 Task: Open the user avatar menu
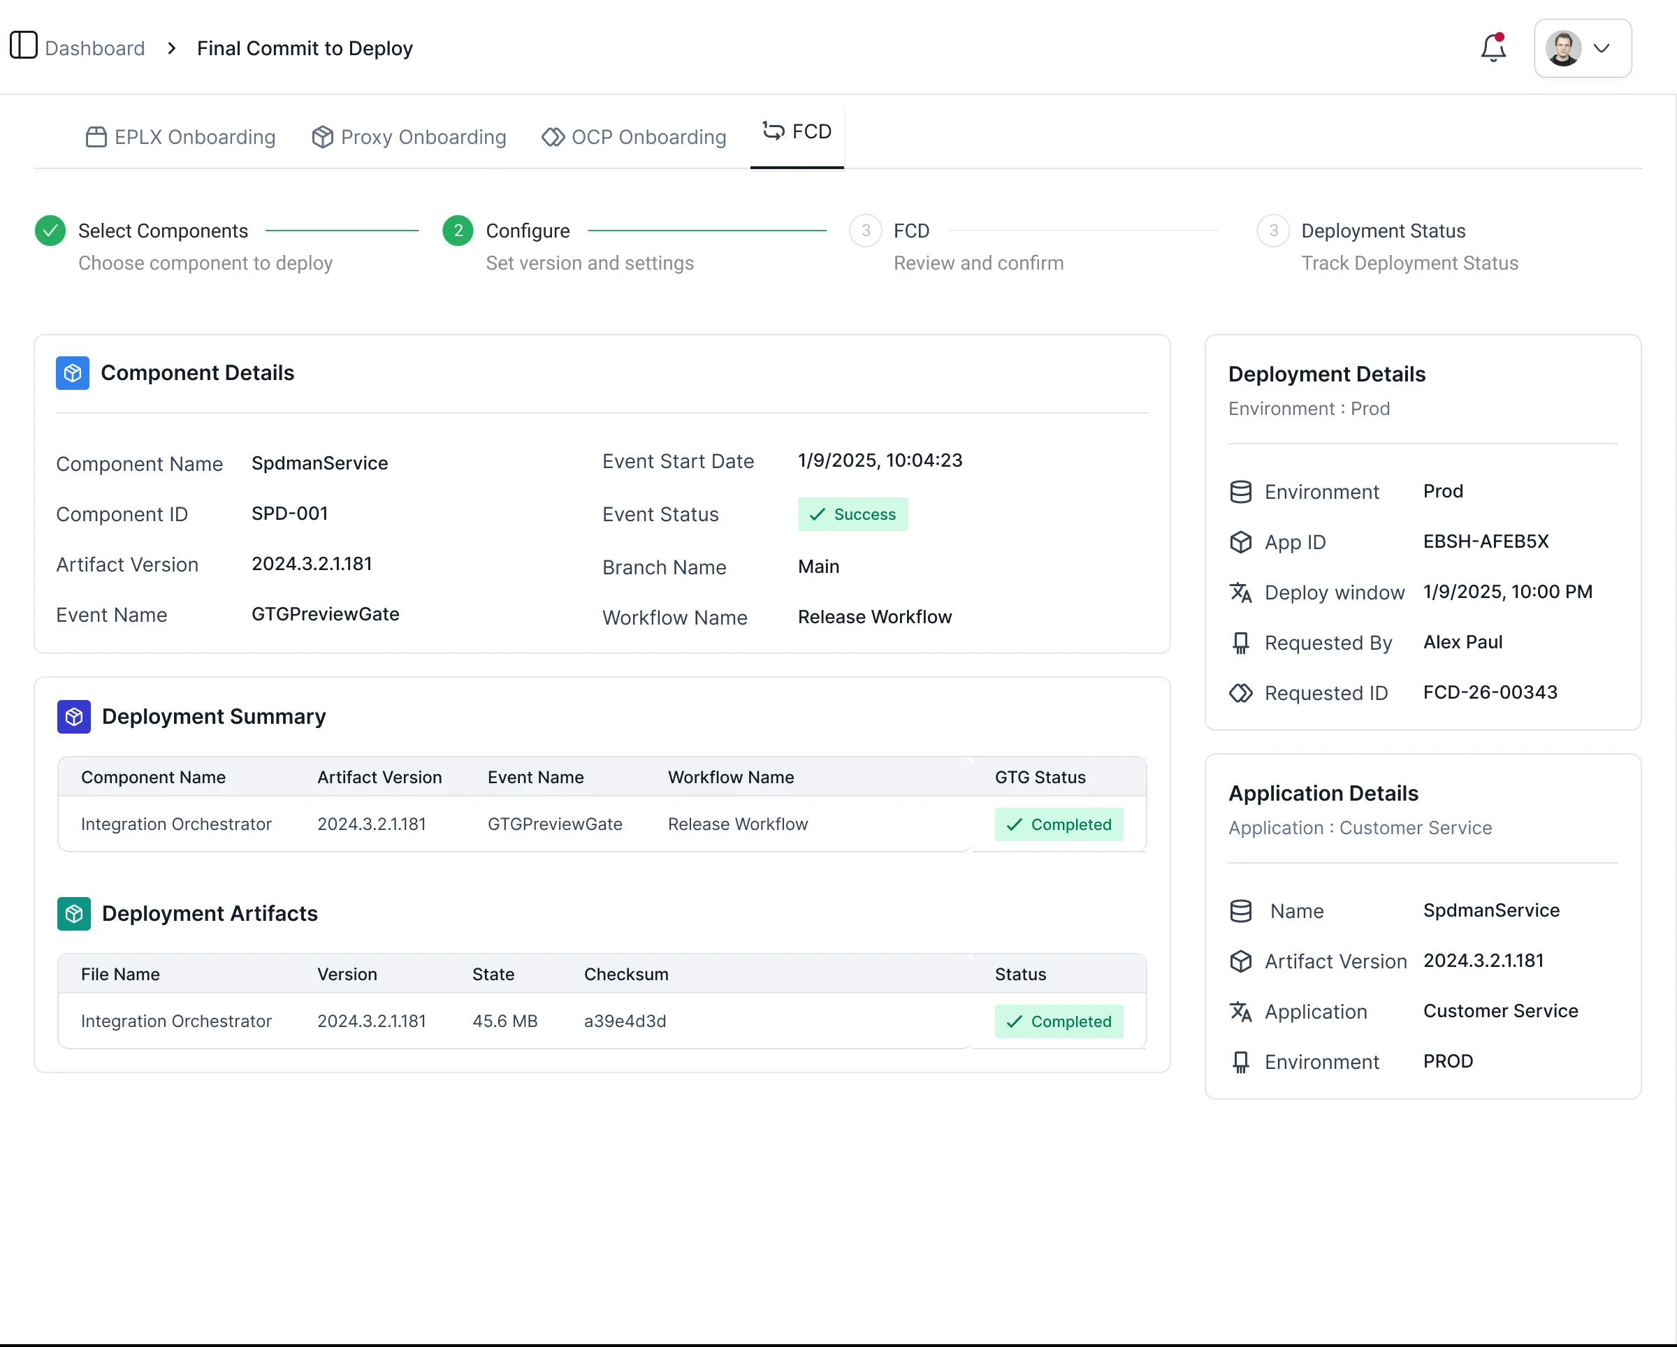tap(1582, 48)
